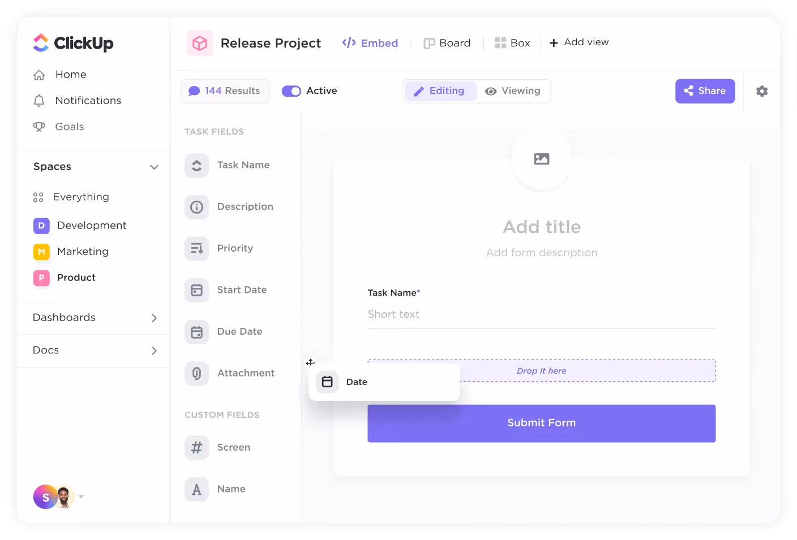797x540 pixels.
Task: Select Viewing mode
Action: (513, 91)
